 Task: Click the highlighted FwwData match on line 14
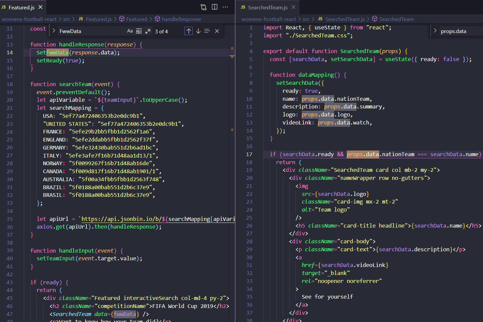57,52
